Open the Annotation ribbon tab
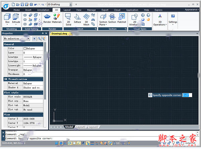The image size is (201, 149). (43, 10)
